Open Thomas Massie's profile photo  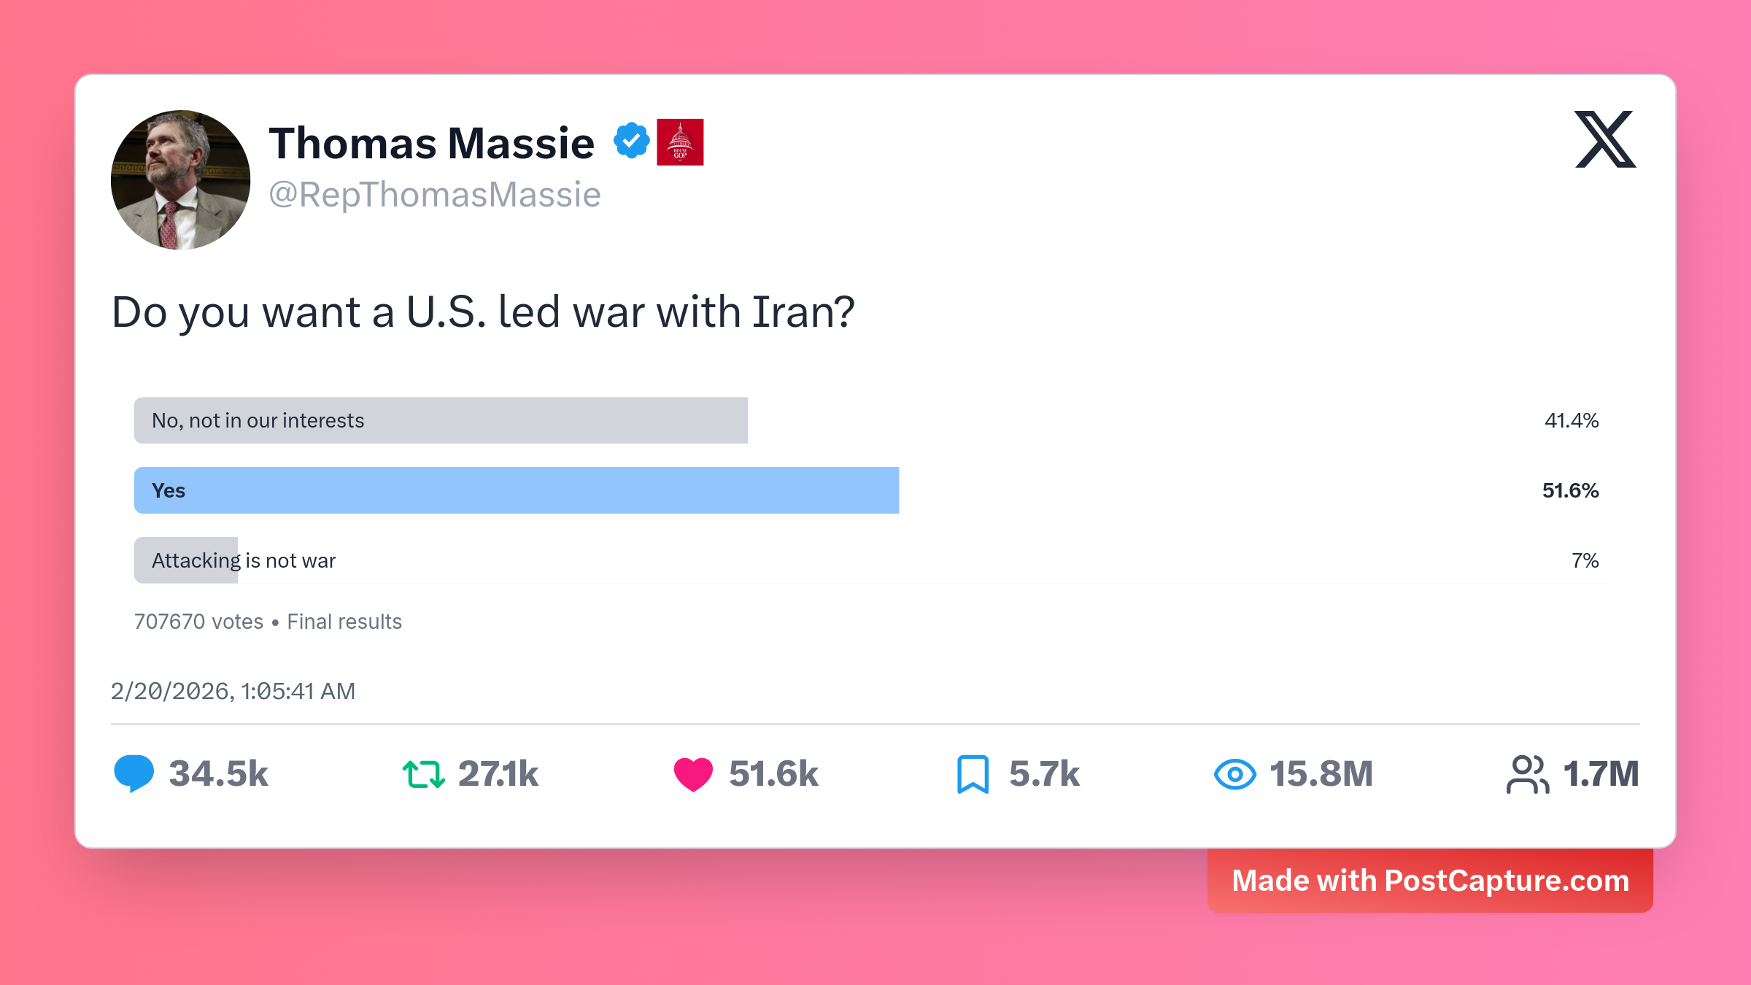tap(180, 180)
